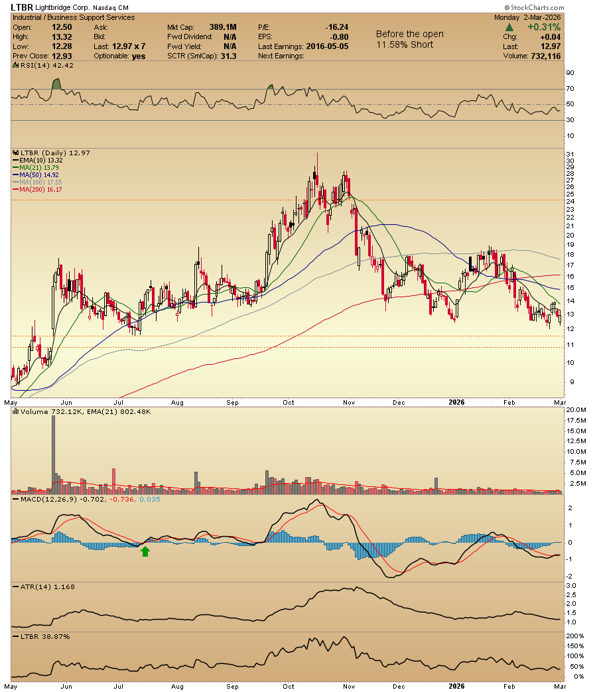Click the green up-triangle change indicator

(509, 27)
